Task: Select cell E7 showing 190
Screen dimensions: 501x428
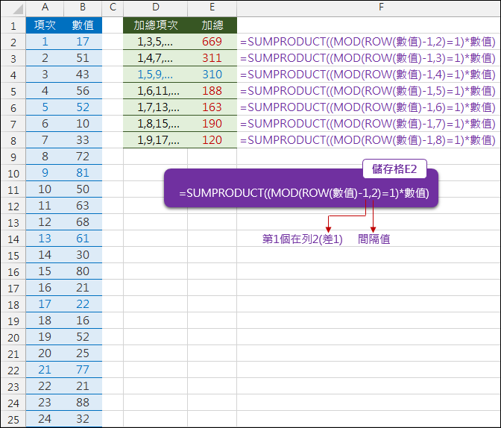Action: point(212,124)
